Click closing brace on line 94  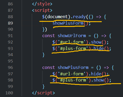tap(43, 55)
